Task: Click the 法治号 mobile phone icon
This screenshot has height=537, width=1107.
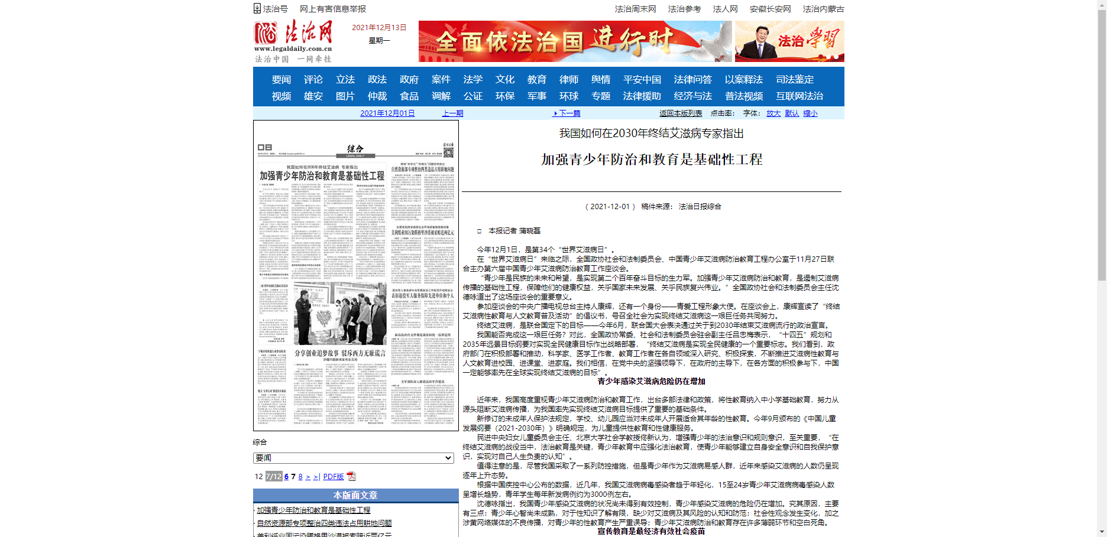Action: [x=257, y=8]
